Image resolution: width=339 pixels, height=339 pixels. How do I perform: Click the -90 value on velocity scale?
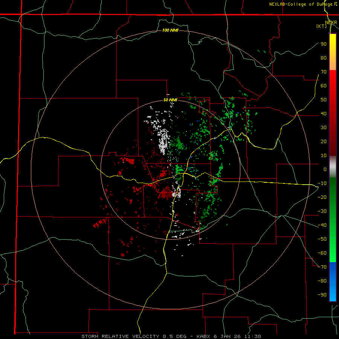coord(322,295)
